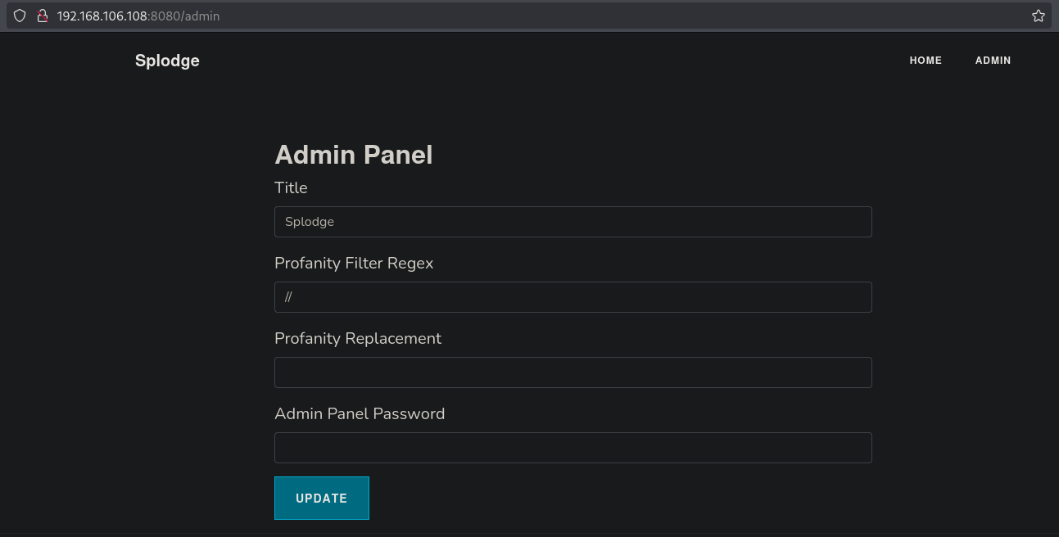Bookmark this page with the star icon

[x=1038, y=16]
